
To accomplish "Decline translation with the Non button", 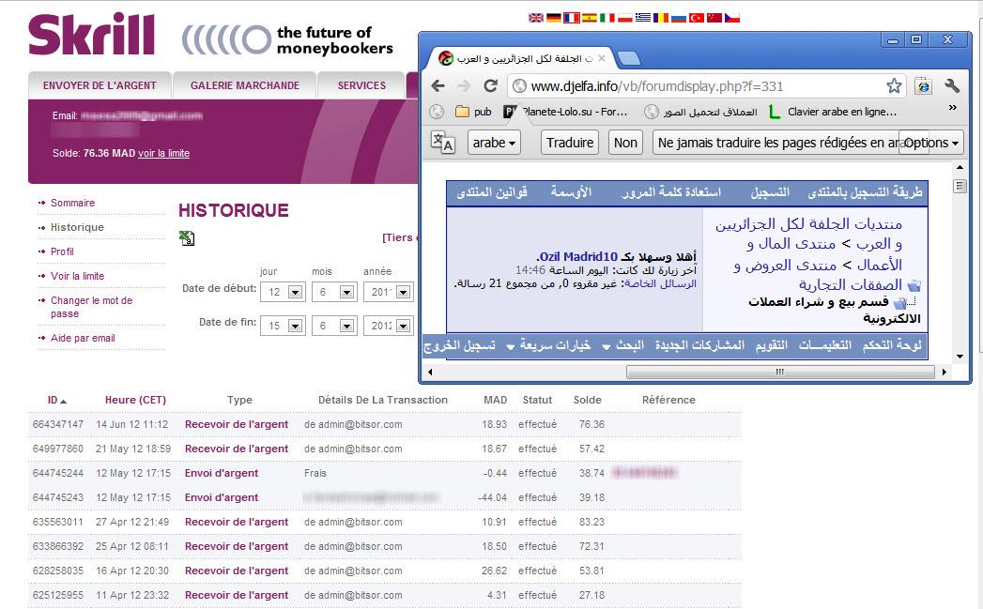I will [x=625, y=143].
